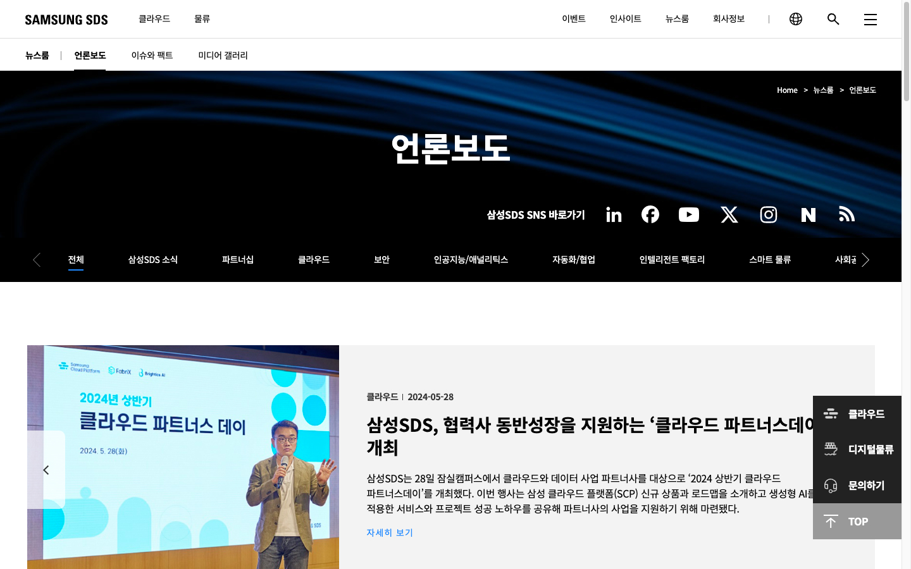Select the 스마트 물류 category tab
The width and height of the screenshot is (911, 569).
770,260
